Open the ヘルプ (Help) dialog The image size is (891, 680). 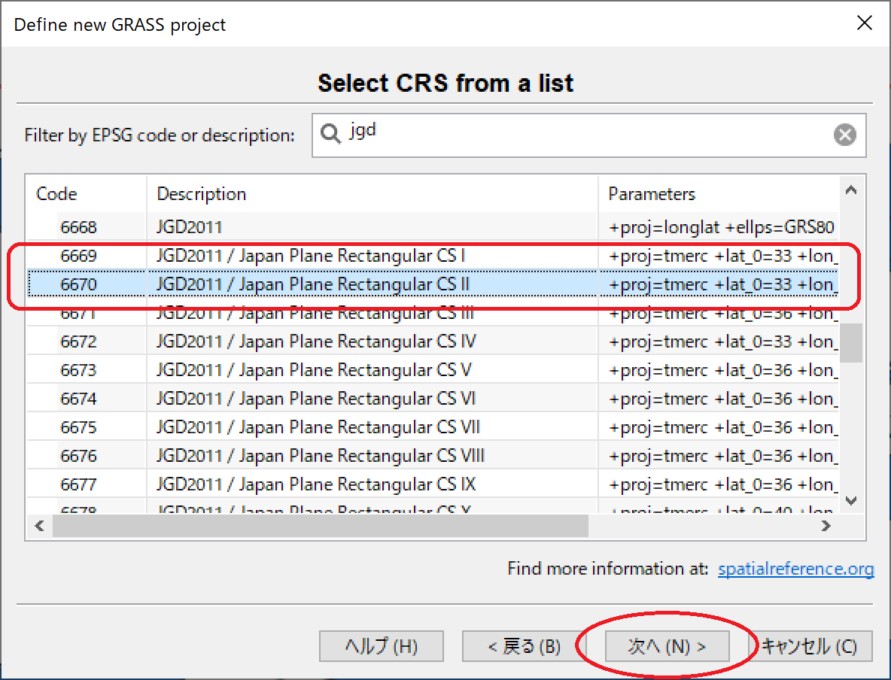[381, 645]
